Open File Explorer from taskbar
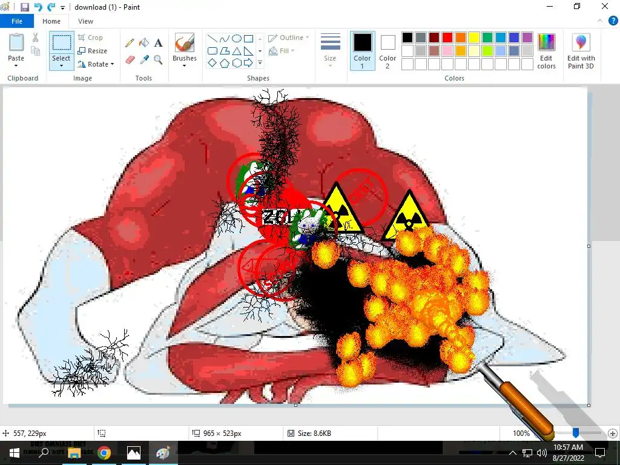Viewport: 620px width, 465px height. coord(74,453)
